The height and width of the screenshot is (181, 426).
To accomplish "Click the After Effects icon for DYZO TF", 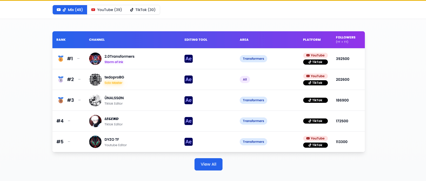I will coord(188,142).
